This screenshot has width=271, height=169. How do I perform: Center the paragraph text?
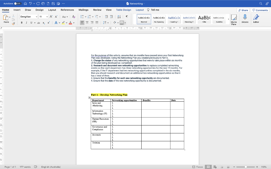click(87, 23)
